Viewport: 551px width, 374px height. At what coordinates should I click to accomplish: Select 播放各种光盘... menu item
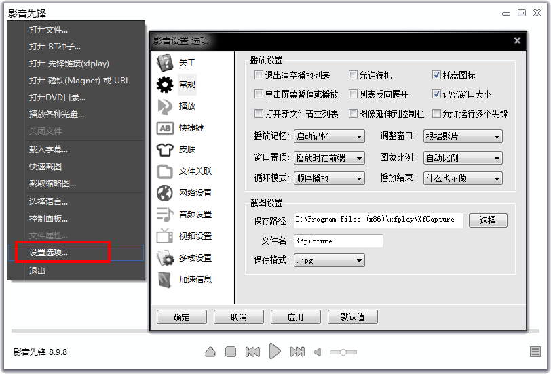(76, 115)
